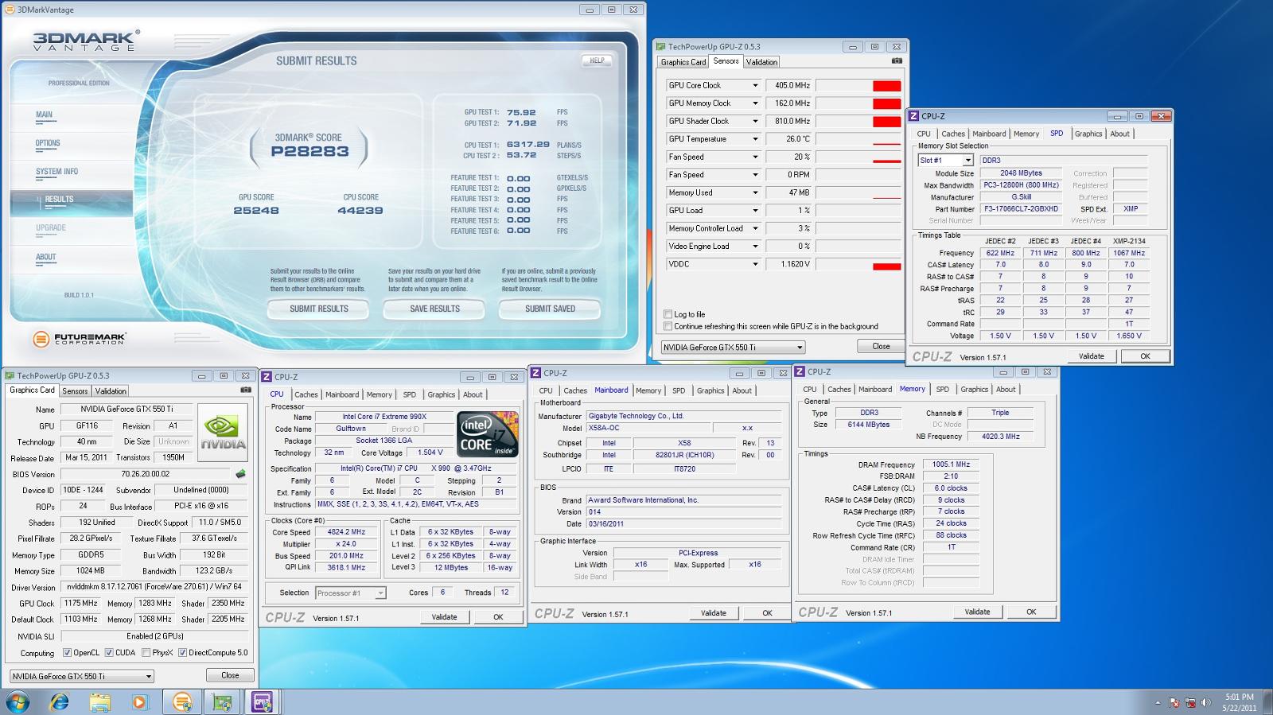Click the DRAM Frequency value 1005.1 MHz

pyautogui.click(x=951, y=464)
